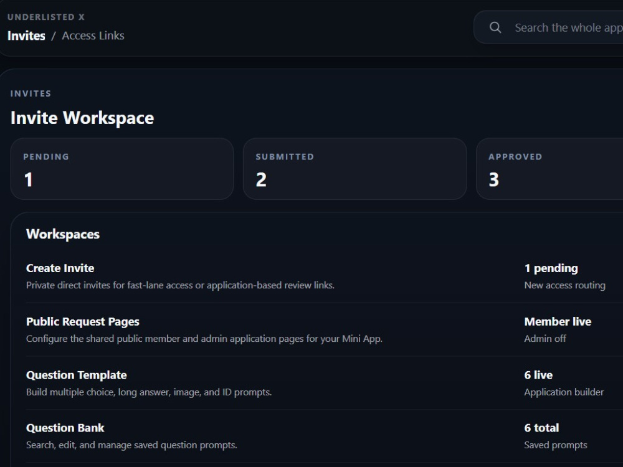
Task: Click the 'Invite Workspace' heading
Action: click(x=82, y=118)
